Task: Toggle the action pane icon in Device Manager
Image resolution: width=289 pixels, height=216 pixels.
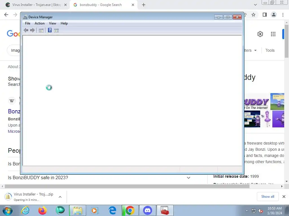Action: click(x=56, y=30)
